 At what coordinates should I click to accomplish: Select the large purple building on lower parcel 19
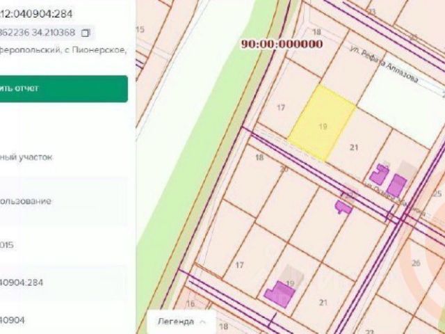pos(280,294)
